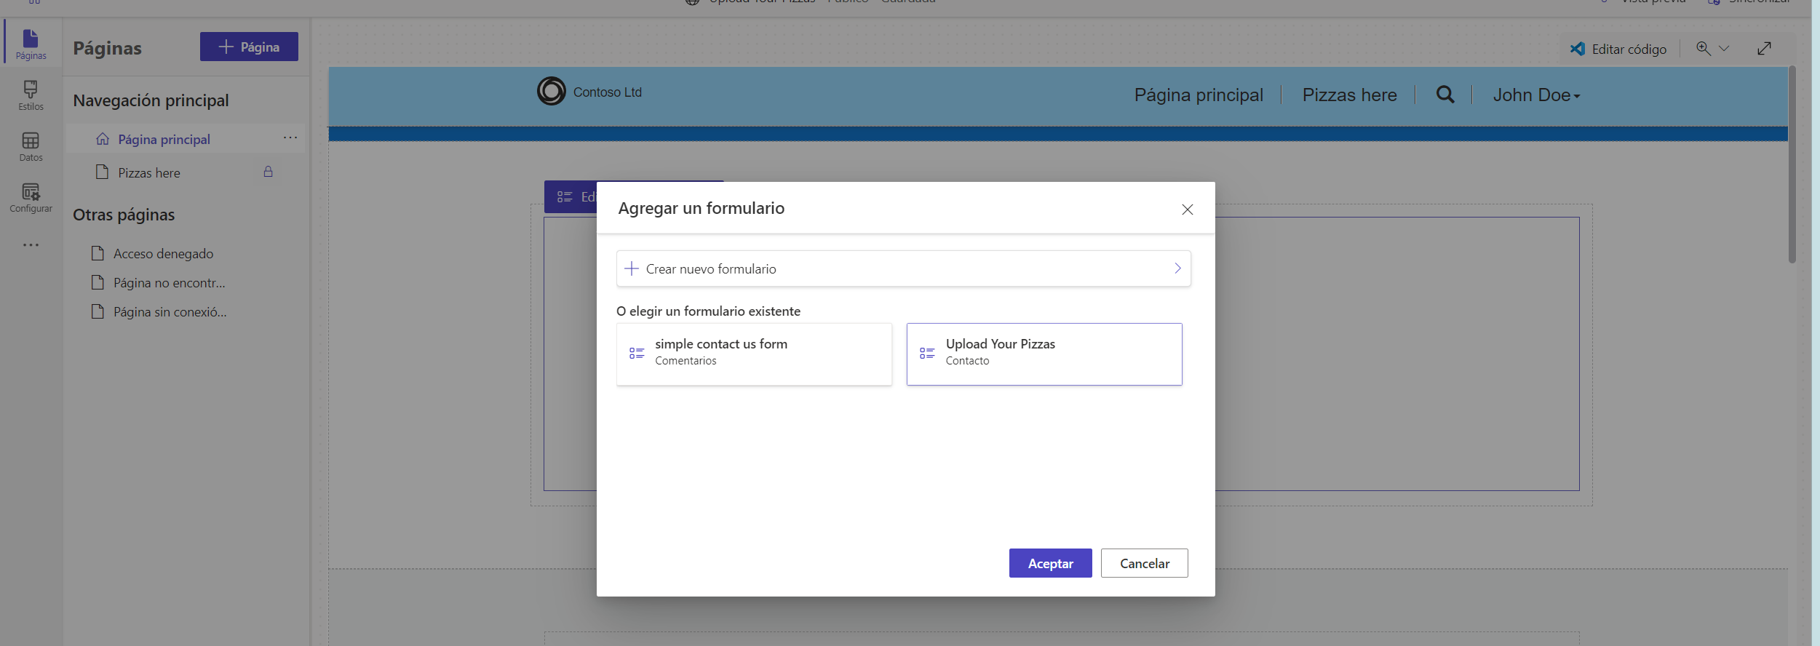Click the document icon beside Página no encontr...
Image resolution: width=1820 pixels, height=646 pixels.
[98, 282]
